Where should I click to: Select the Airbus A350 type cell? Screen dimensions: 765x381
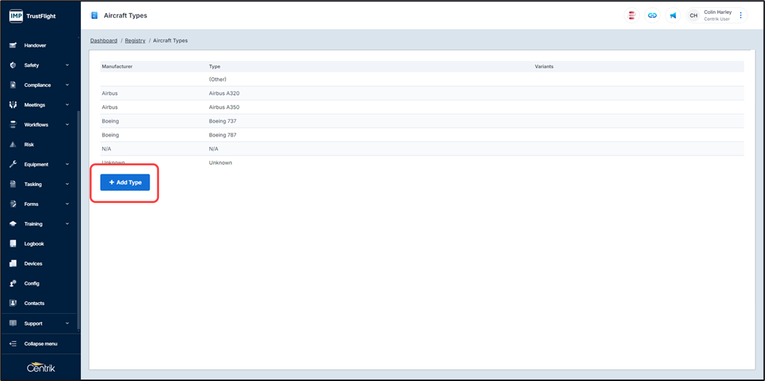pos(224,107)
